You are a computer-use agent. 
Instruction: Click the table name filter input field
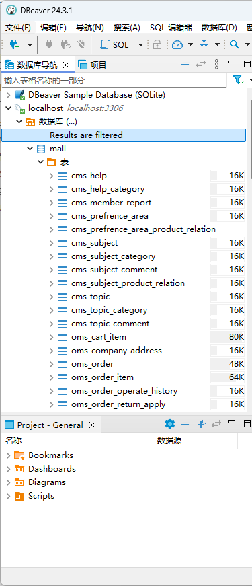pos(114,80)
